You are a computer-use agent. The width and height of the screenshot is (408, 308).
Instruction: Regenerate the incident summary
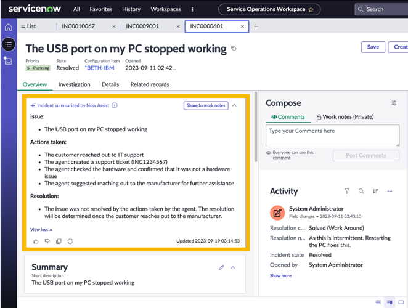(x=70, y=241)
